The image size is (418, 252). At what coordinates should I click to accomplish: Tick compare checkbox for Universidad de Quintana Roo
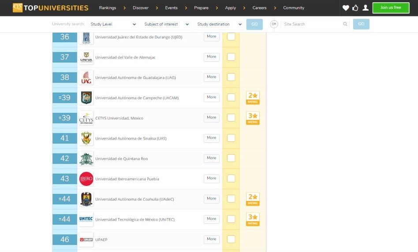[x=231, y=158]
